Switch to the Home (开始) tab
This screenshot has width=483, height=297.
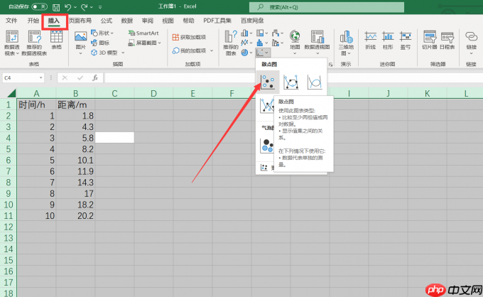tap(33, 21)
